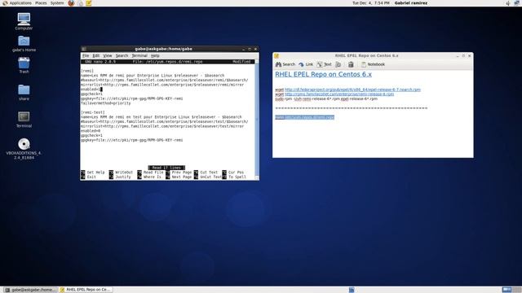The width and height of the screenshot is (522, 293).
Task: Click the Search tool in note window
Action: 285,64
